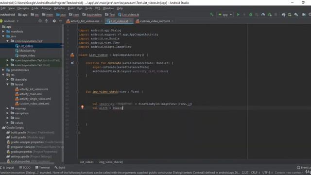Open the Analyze menu
This screenshot has height=175, width=311.
(47, 8)
